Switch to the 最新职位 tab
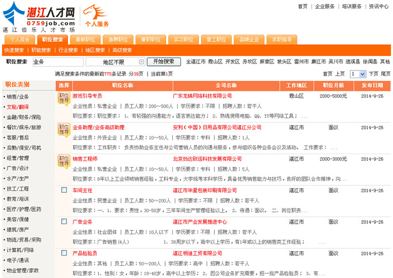This screenshot has width=393, height=278. click(x=85, y=39)
